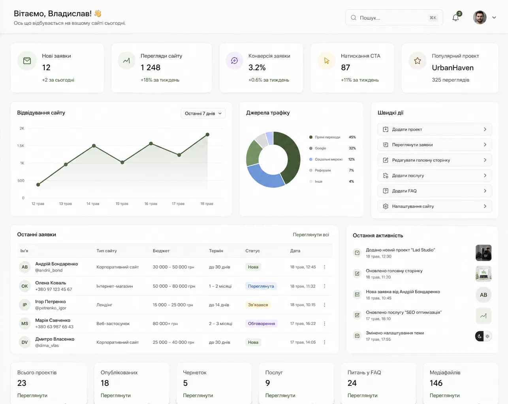Select the Додати FAQ quick action
Viewport: 508px width, 404px height.
pos(435,191)
